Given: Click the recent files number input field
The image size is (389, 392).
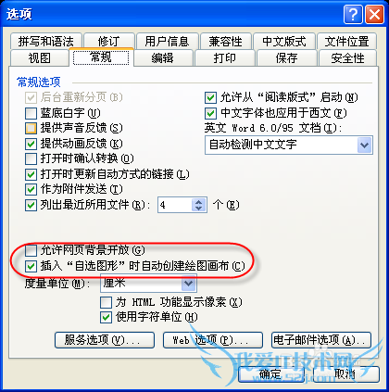Looking at the screenshot, I should [175, 205].
